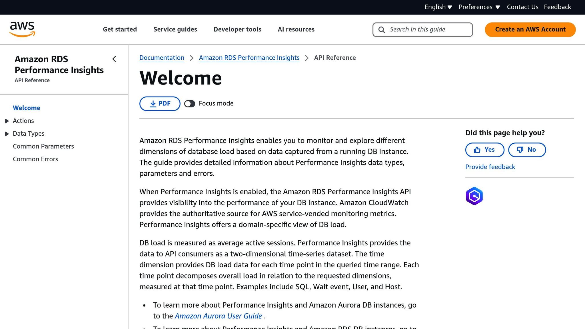Collapse the sidebar with the left chevron
Image resolution: width=585 pixels, height=329 pixels.
114,59
